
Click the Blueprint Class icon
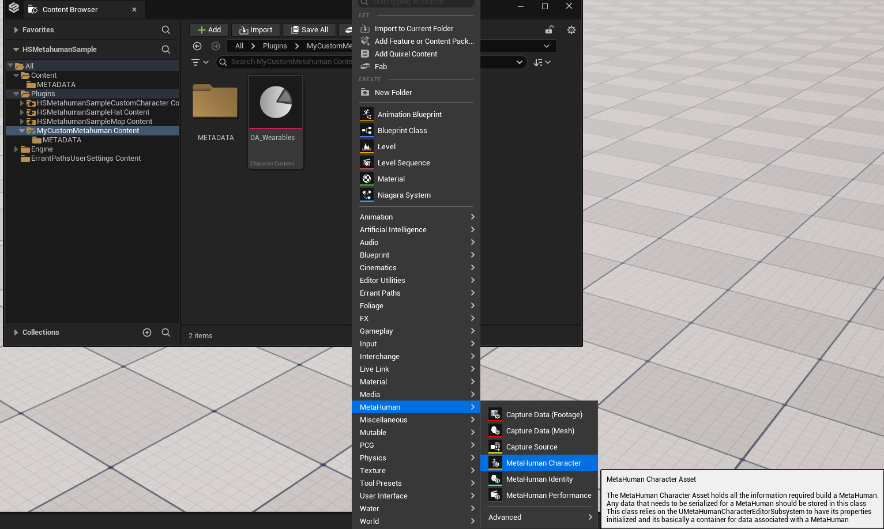pos(367,130)
